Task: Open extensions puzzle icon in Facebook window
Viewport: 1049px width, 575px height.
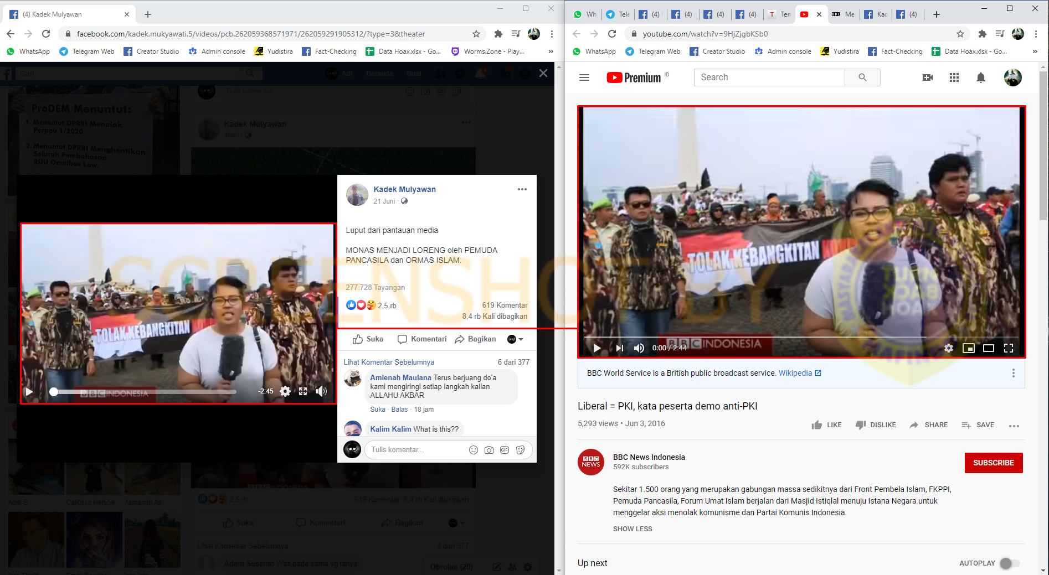Action: pos(498,34)
